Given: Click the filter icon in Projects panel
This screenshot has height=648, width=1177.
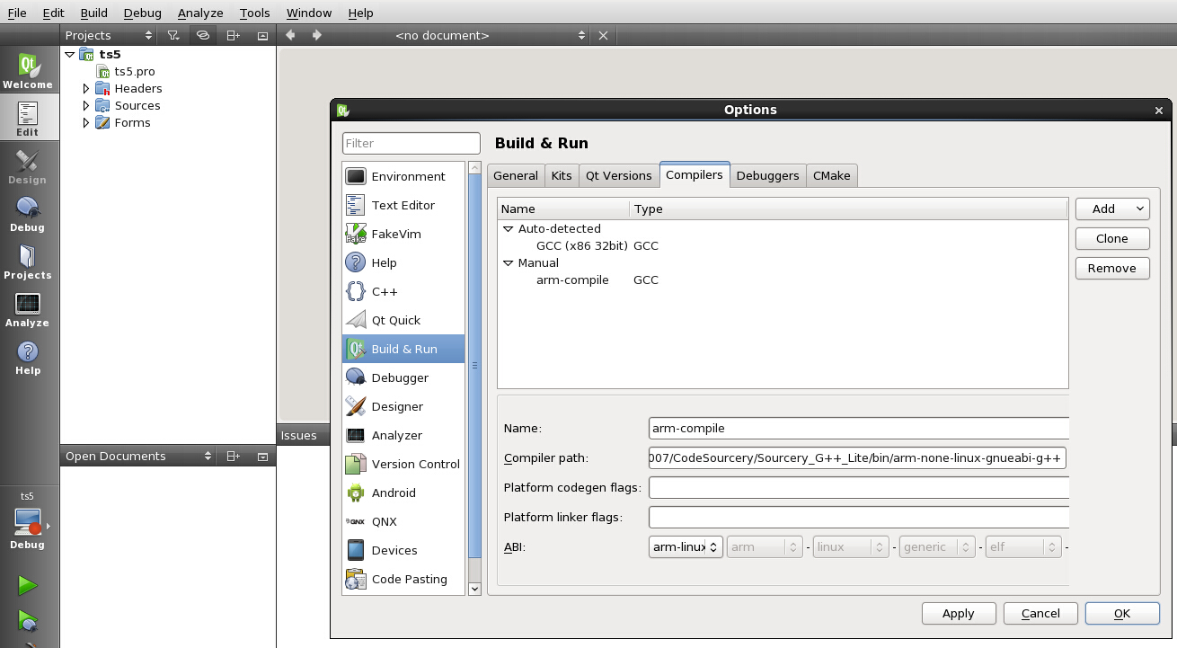Looking at the screenshot, I should click(x=173, y=35).
